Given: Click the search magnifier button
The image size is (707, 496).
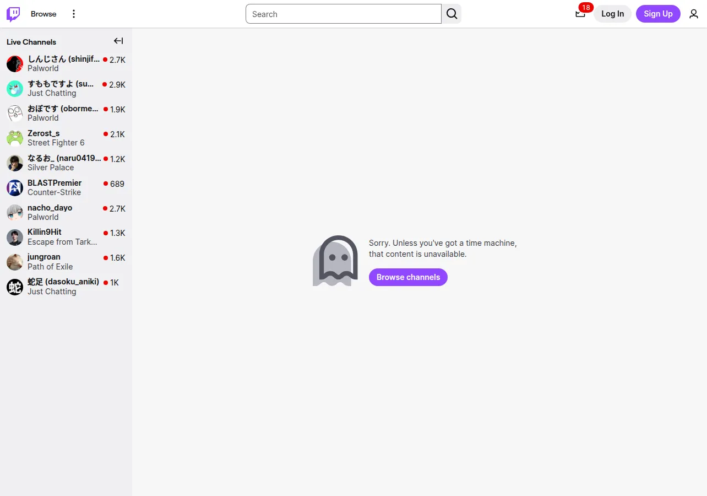Looking at the screenshot, I should 452,14.
